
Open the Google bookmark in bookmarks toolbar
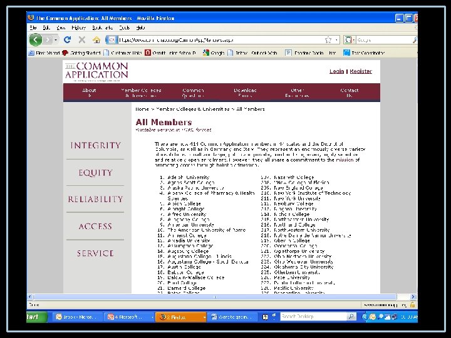(x=214, y=53)
